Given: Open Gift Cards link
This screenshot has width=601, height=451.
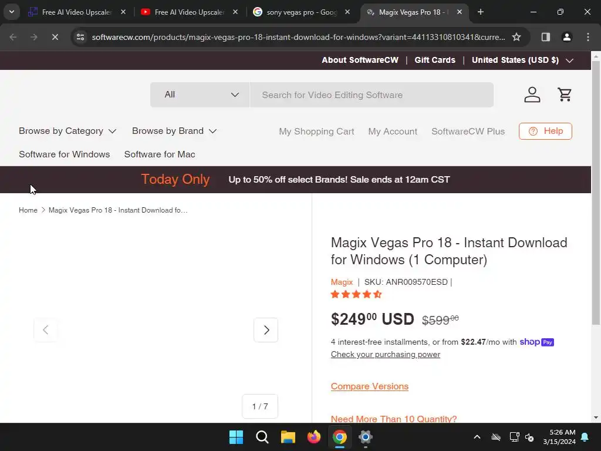Looking at the screenshot, I should pyautogui.click(x=435, y=60).
